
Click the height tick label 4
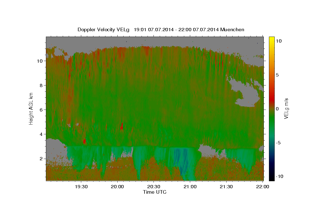41,134
